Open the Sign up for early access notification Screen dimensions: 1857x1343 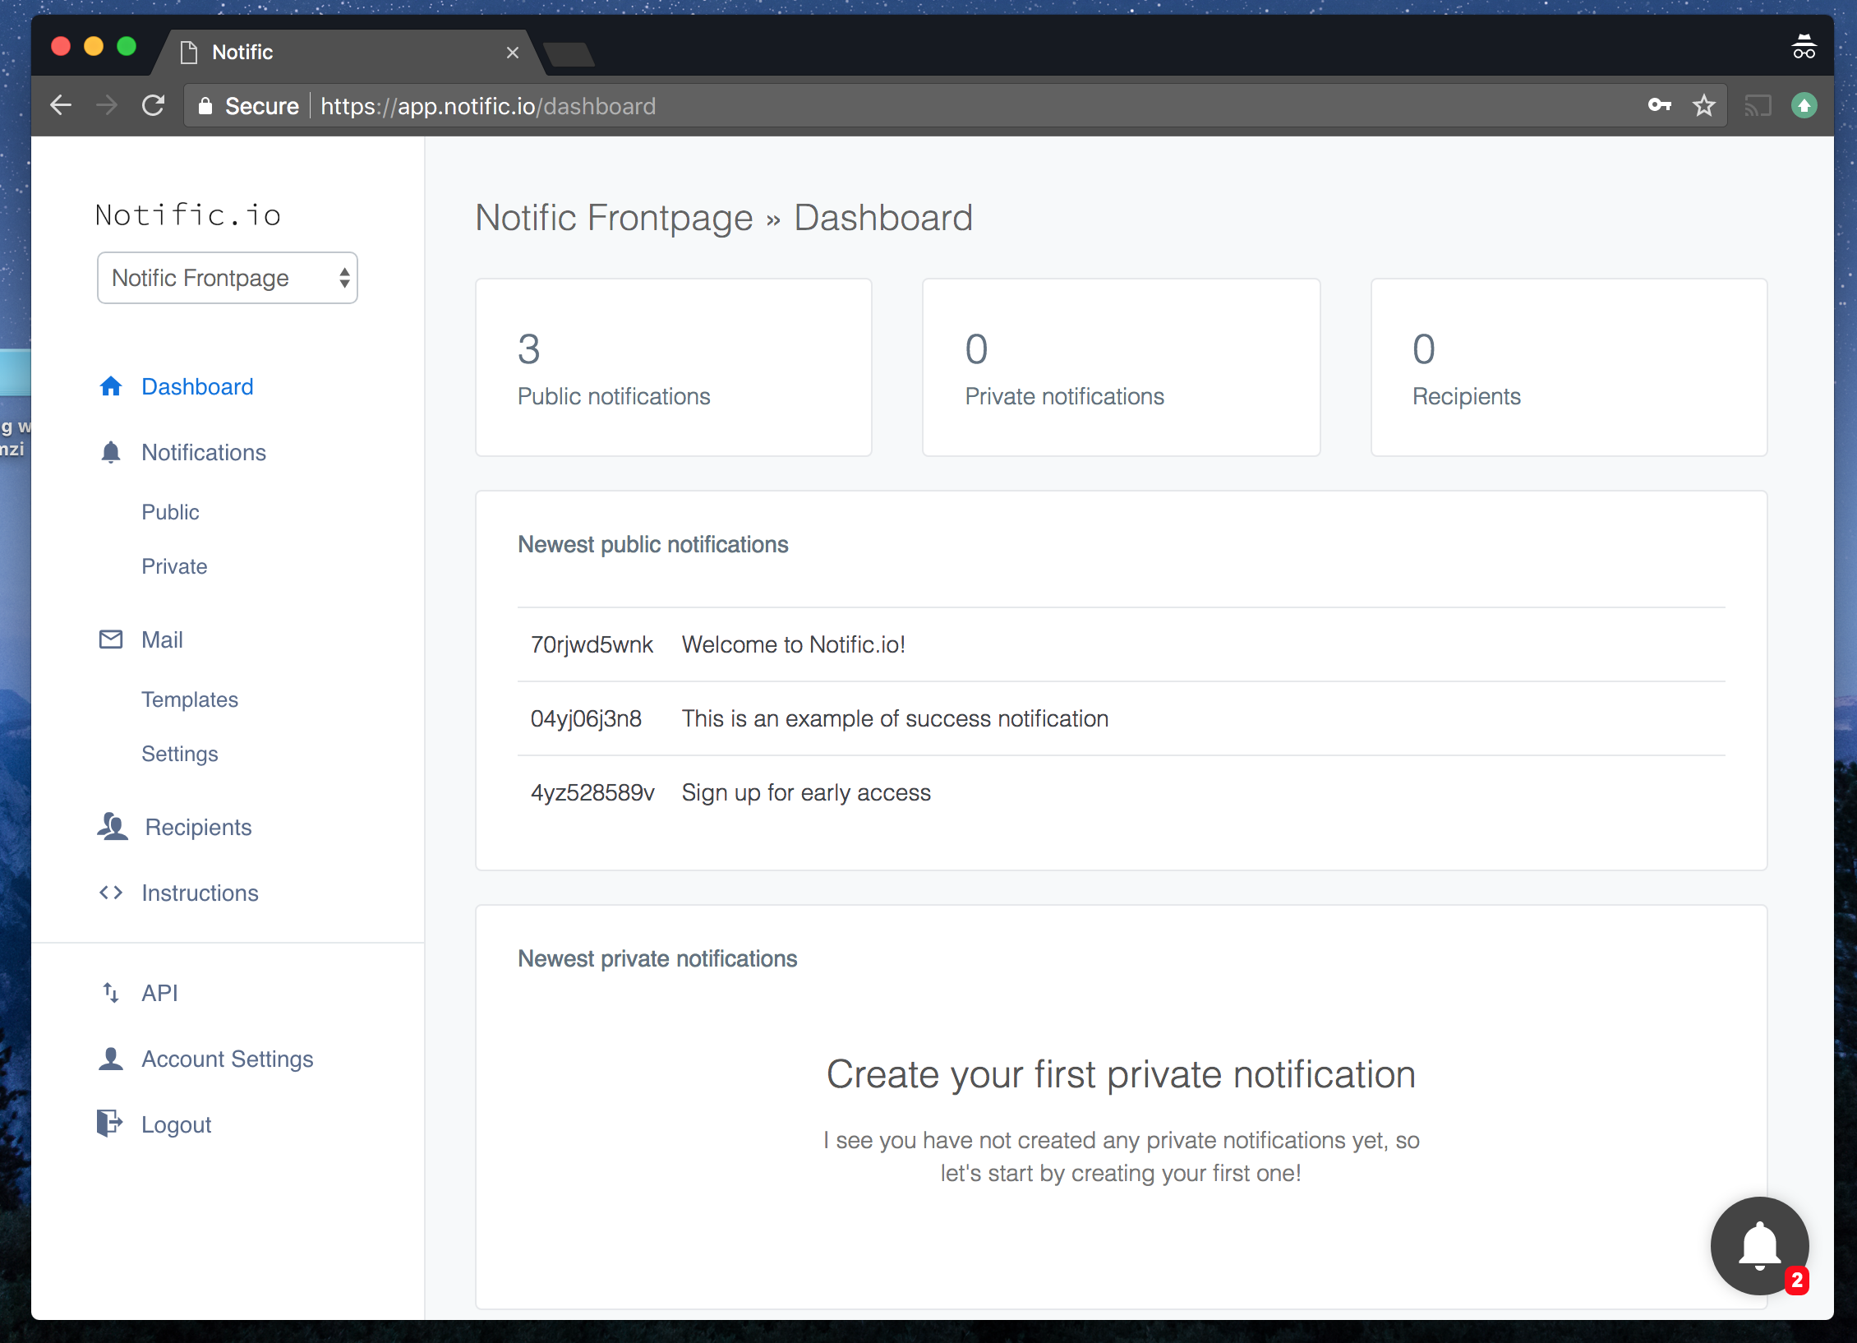click(806, 791)
